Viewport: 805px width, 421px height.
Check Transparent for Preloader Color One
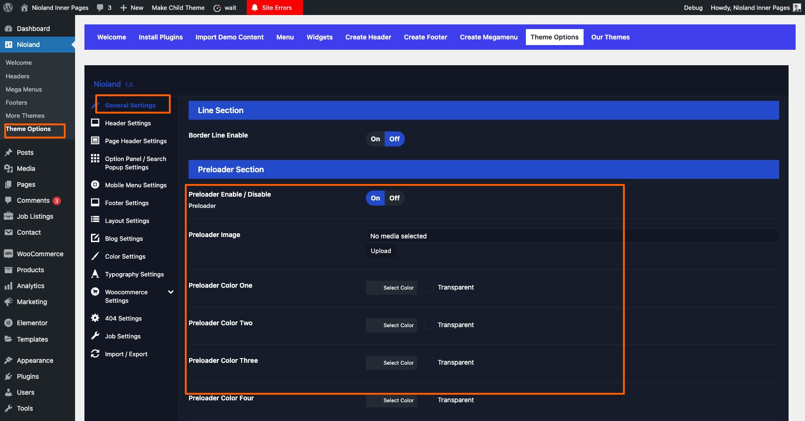coord(429,287)
